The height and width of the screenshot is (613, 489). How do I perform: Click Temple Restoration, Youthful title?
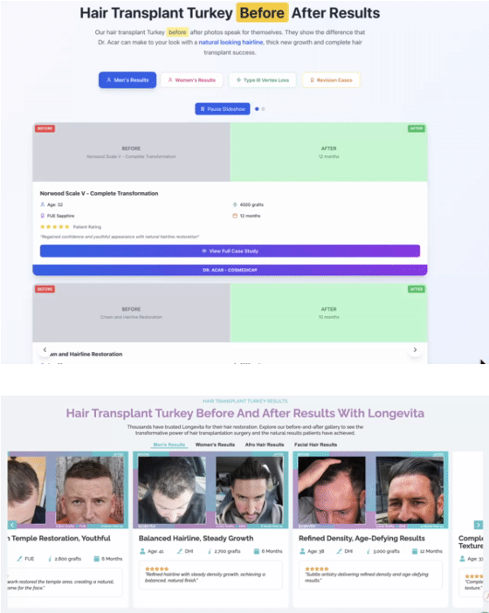[59, 538]
